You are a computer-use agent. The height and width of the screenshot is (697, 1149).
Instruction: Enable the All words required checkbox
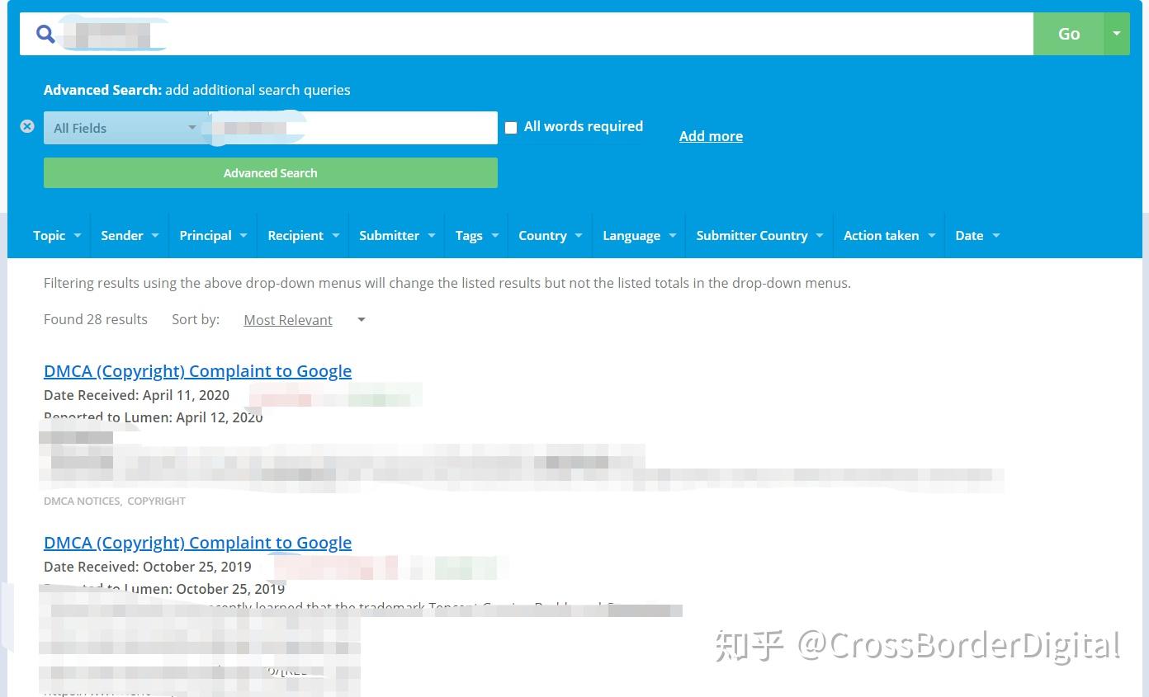coord(511,128)
